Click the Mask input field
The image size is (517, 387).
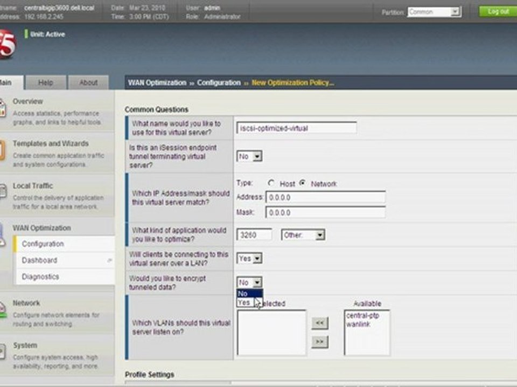point(325,213)
